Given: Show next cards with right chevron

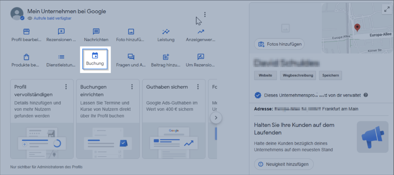Looking at the screenshot, I should (216, 117).
